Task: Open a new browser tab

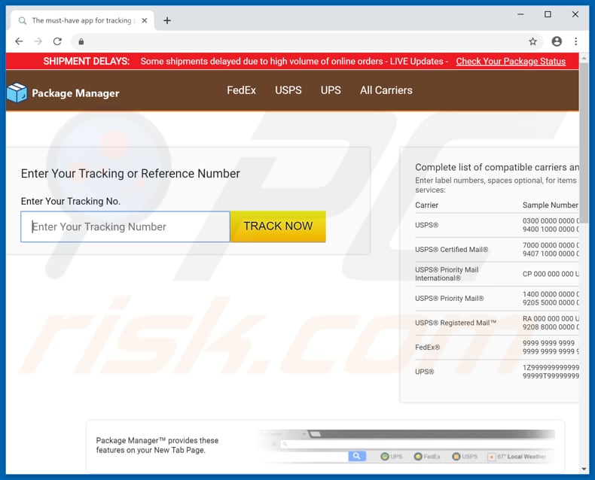Action: [167, 20]
